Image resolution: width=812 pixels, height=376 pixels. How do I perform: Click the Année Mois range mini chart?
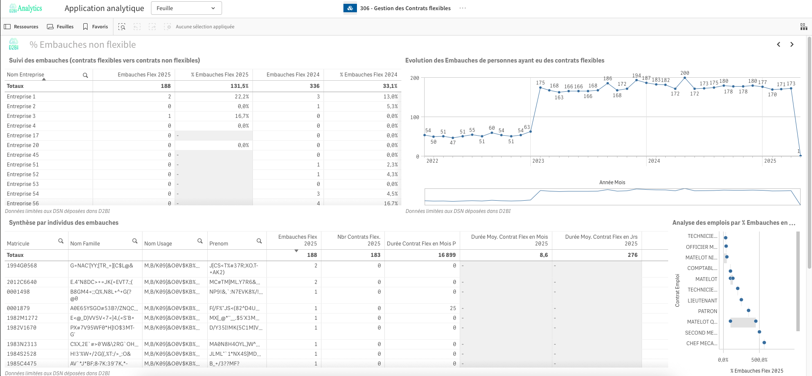click(612, 196)
